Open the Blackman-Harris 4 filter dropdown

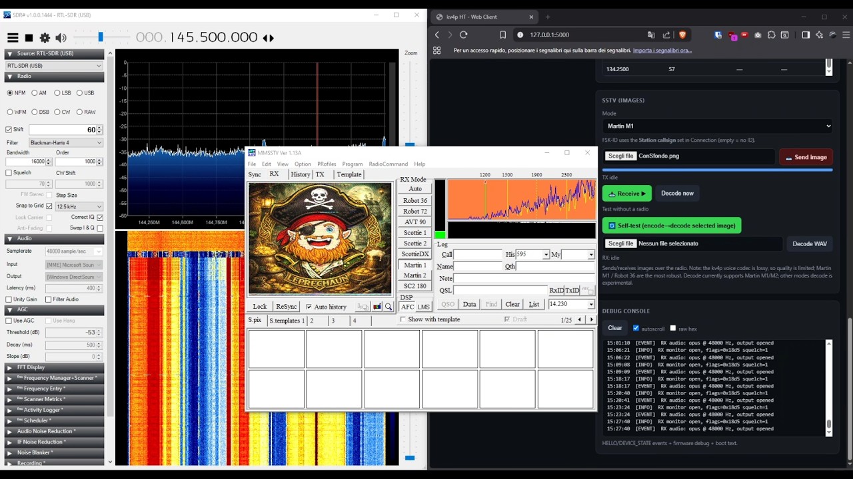click(66, 143)
